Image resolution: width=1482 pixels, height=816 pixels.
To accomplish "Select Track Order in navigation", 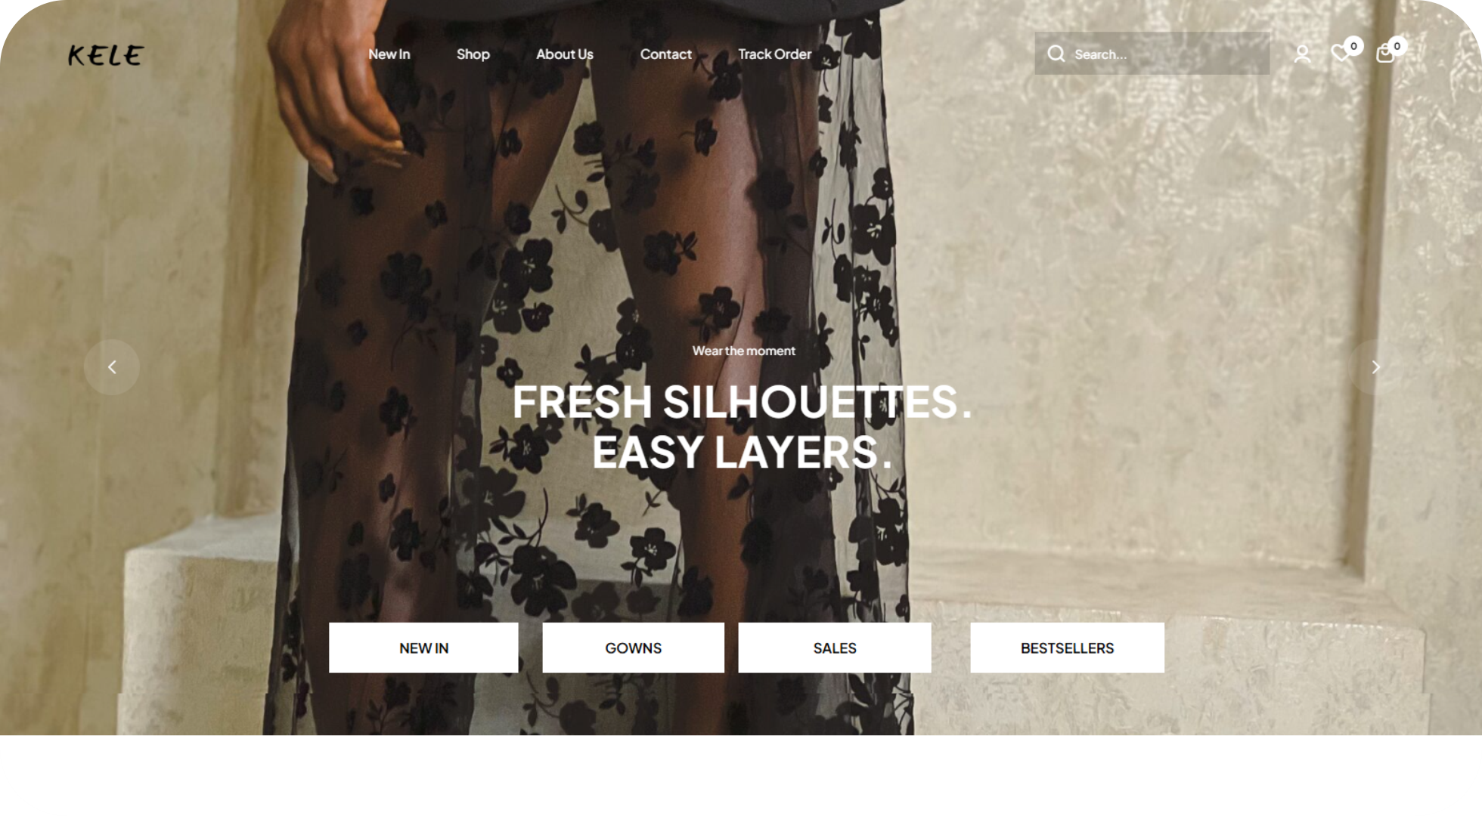I will 774,54.
